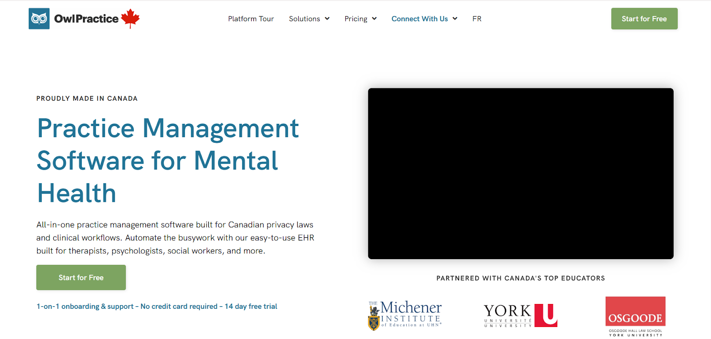Expand the Pricing dropdown arrow
711x339 pixels.
(374, 19)
